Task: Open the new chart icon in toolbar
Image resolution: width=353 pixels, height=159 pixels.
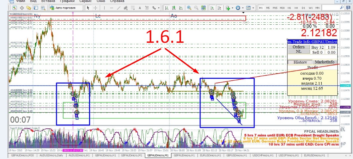Action: coord(15,8)
